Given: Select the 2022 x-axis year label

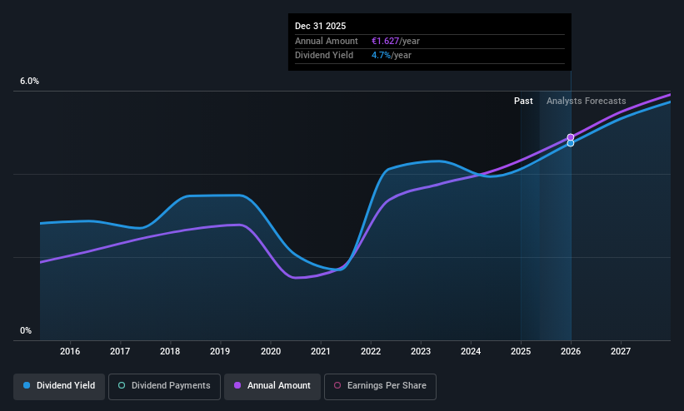Looking at the screenshot, I should click(x=371, y=351).
